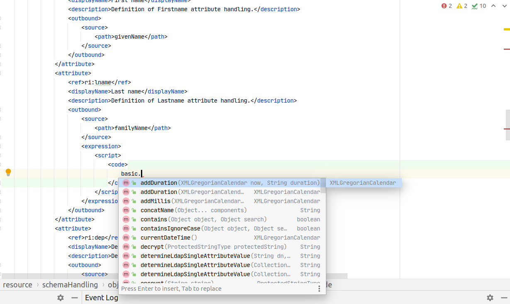Click the intention lightbulb in the editor gutter
The height and width of the screenshot is (304, 510).
pyautogui.click(x=8, y=172)
